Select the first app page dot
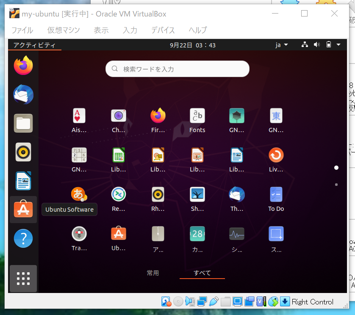The height and width of the screenshot is (315, 355). tap(336, 168)
